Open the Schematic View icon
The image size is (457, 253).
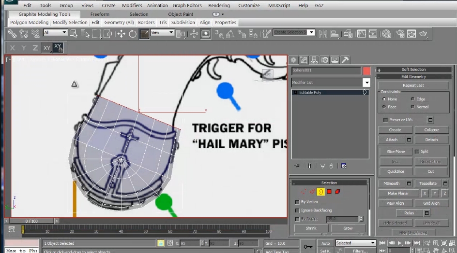click(x=373, y=34)
